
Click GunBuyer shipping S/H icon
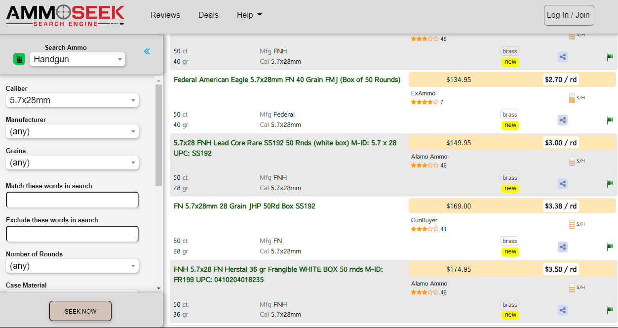(577, 224)
